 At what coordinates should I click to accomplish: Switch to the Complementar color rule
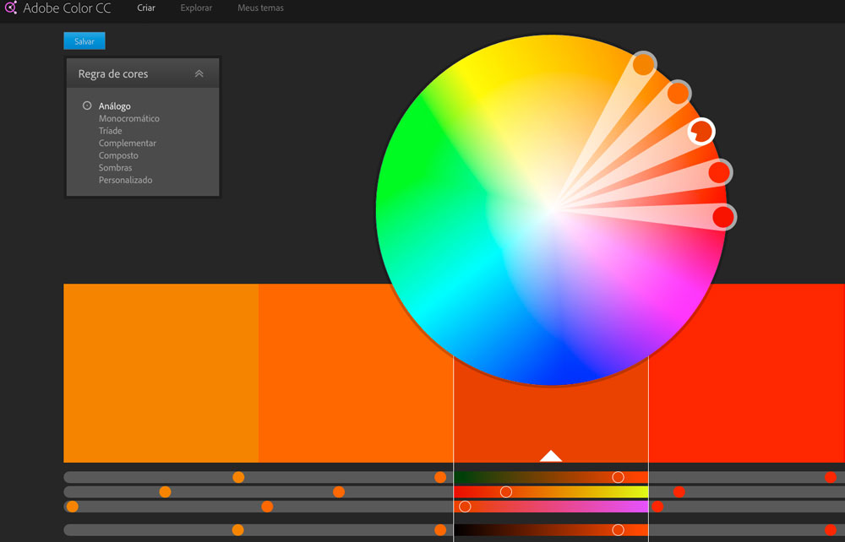pos(128,144)
